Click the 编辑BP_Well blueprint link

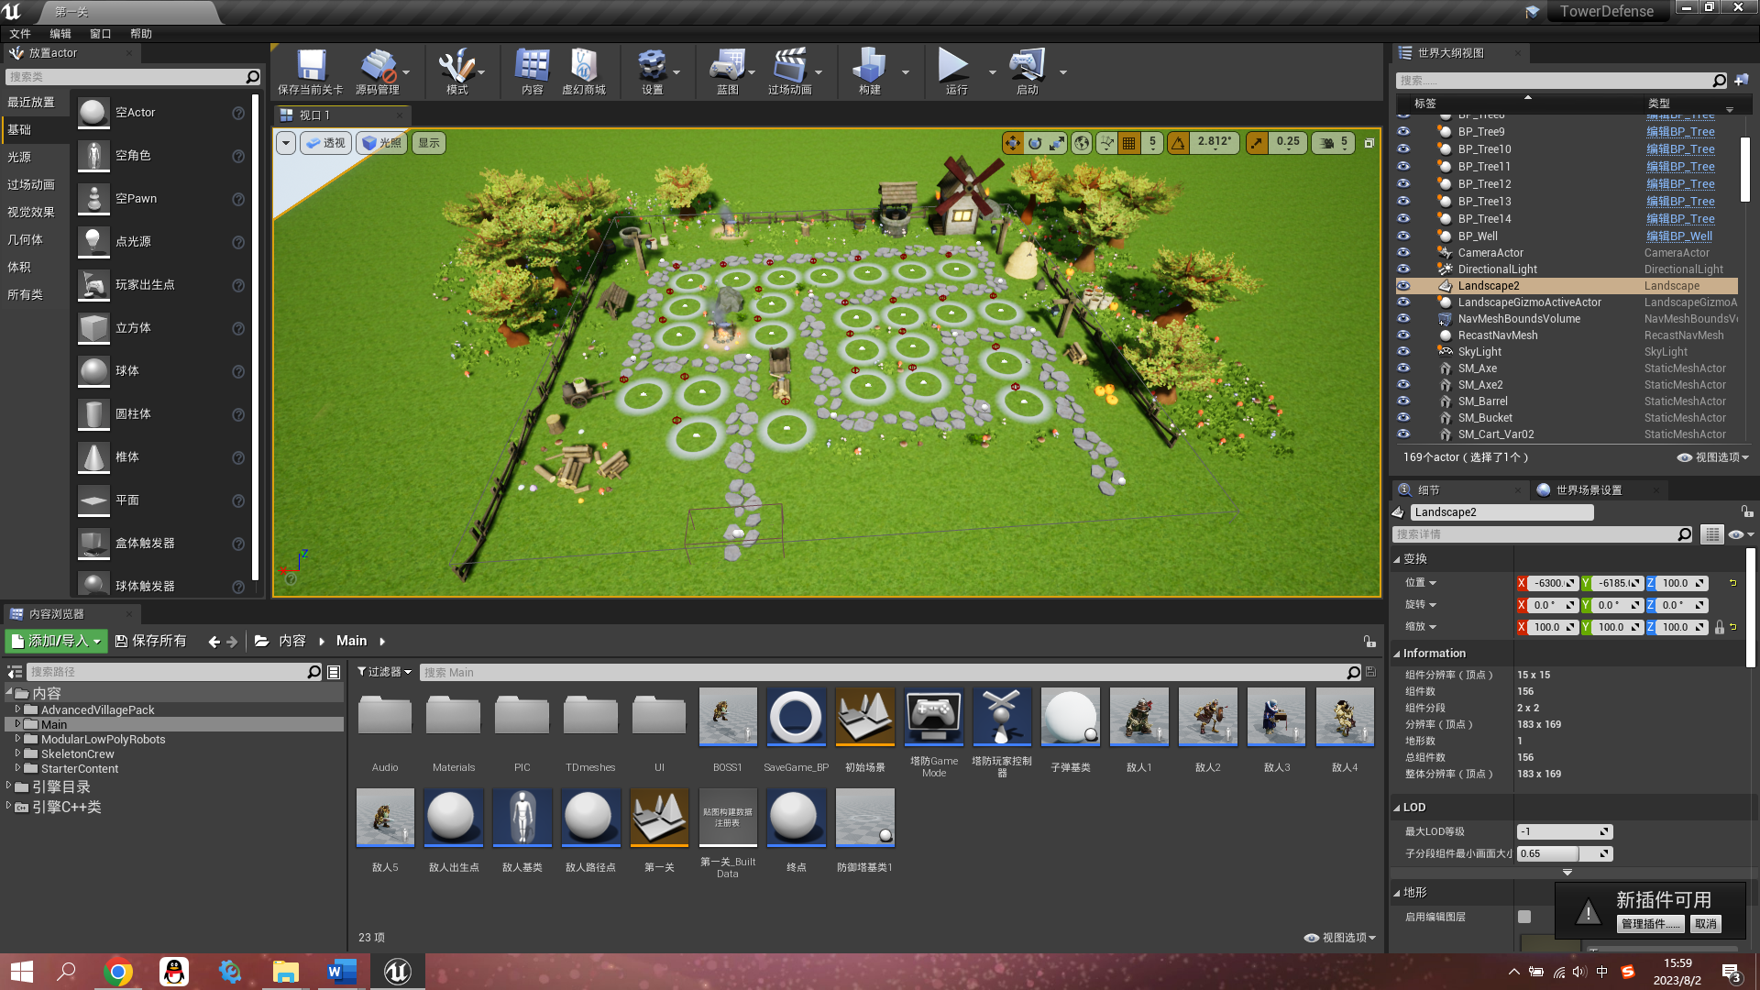click(x=1678, y=236)
